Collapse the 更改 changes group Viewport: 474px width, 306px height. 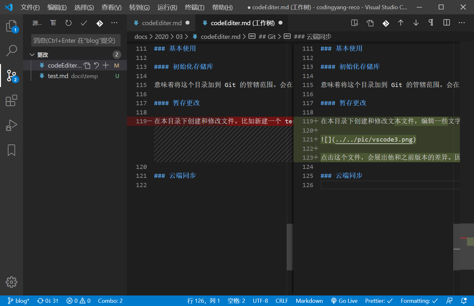[32, 55]
